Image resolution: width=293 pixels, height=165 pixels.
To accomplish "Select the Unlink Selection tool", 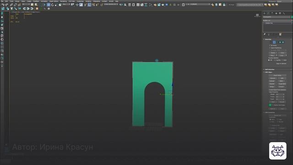I will click(15, 5).
